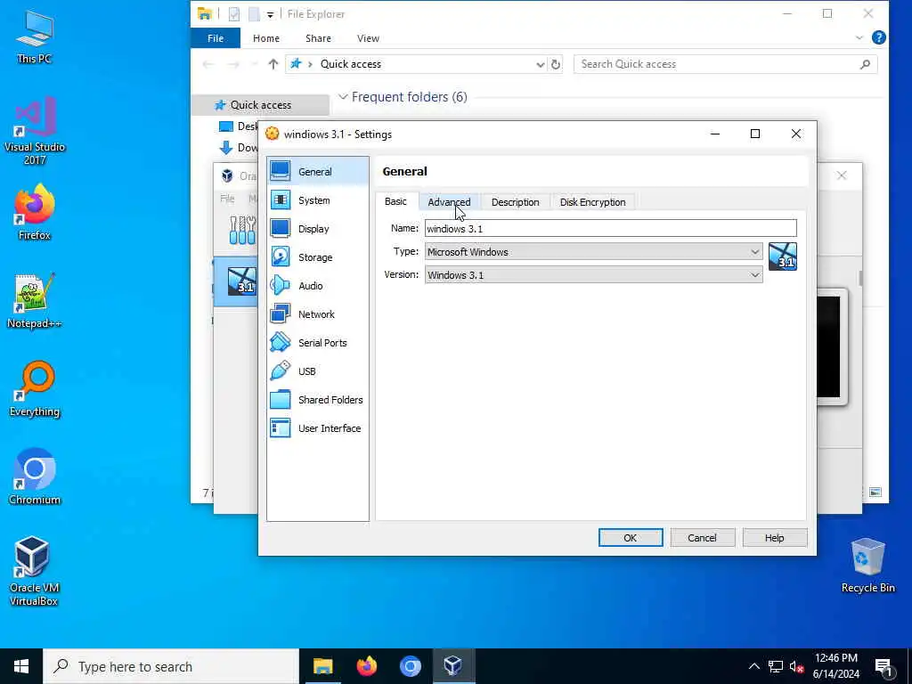Click Firefox icon in the taskbar
This screenshot has width=912, height=684.
366,666
